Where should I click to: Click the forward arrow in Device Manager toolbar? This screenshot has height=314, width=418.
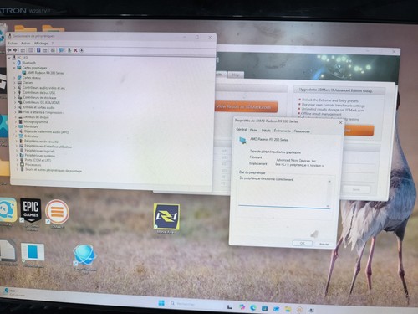[x=15, y=50]
